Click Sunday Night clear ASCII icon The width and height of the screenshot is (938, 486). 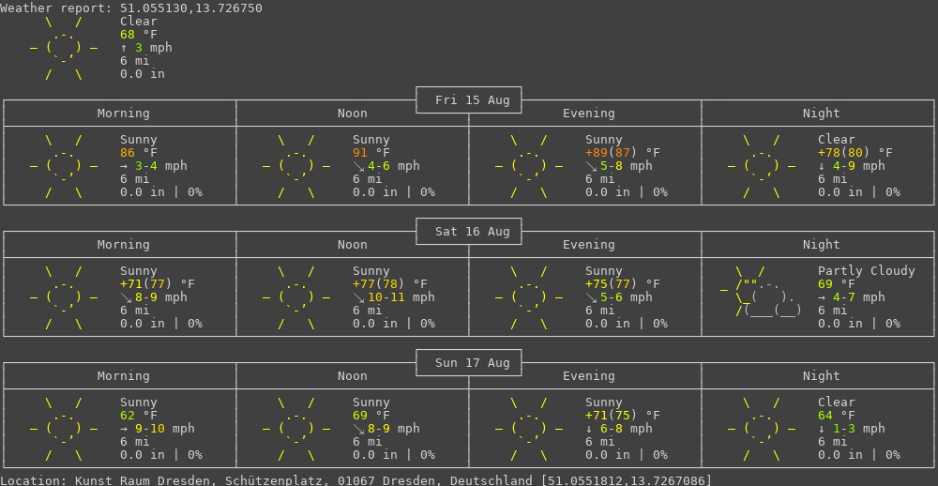(x=762, y=429)
